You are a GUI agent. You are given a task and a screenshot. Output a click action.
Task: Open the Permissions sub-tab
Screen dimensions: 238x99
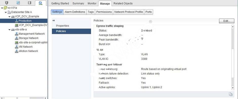104,12
